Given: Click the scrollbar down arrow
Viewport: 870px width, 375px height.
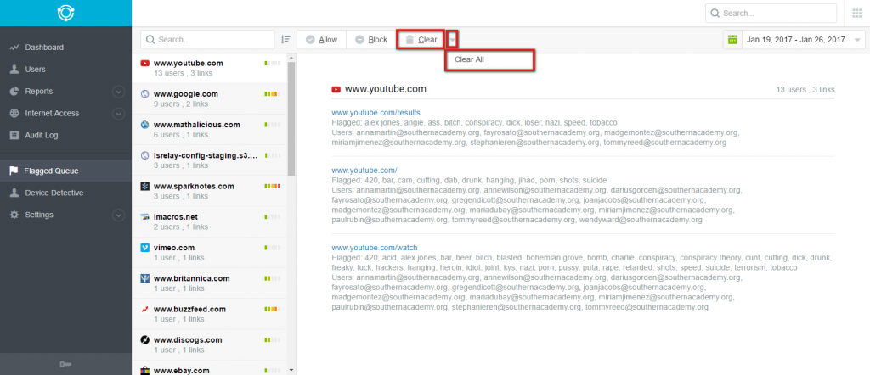Looking at the screenshot, I should coord(291,370).
